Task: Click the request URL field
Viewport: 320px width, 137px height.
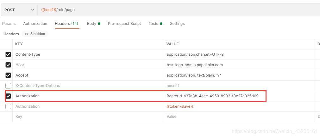Action: pos(177,10)
